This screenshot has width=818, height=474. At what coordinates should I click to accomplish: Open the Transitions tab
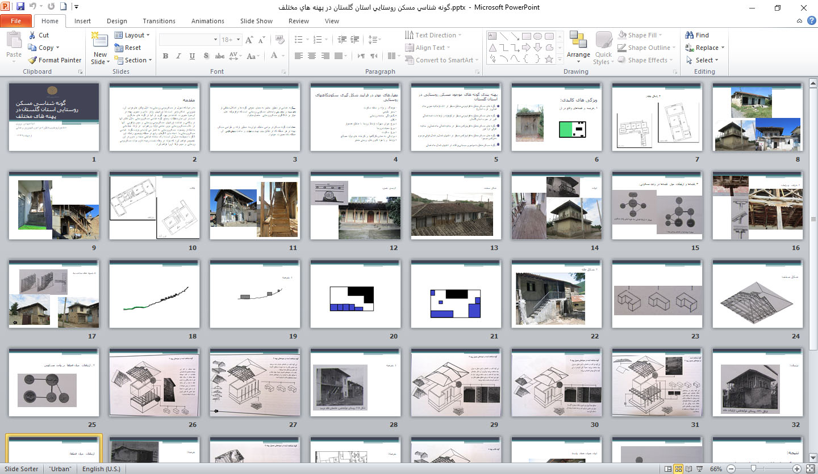[159, 21]
